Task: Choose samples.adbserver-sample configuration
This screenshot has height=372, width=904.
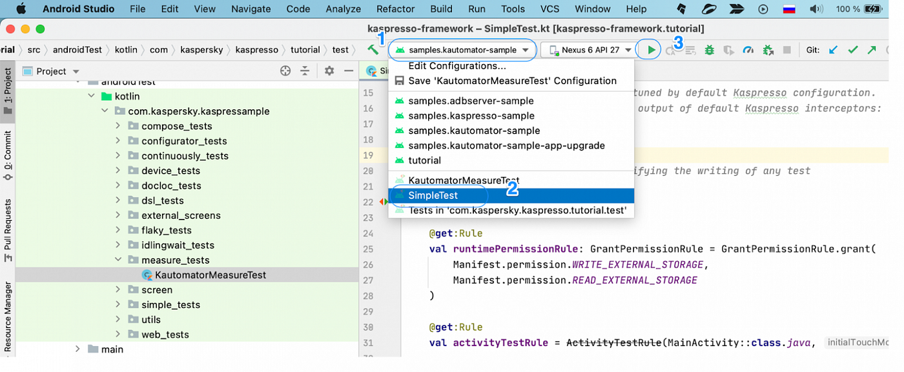Action: click(x=511, y=101)
